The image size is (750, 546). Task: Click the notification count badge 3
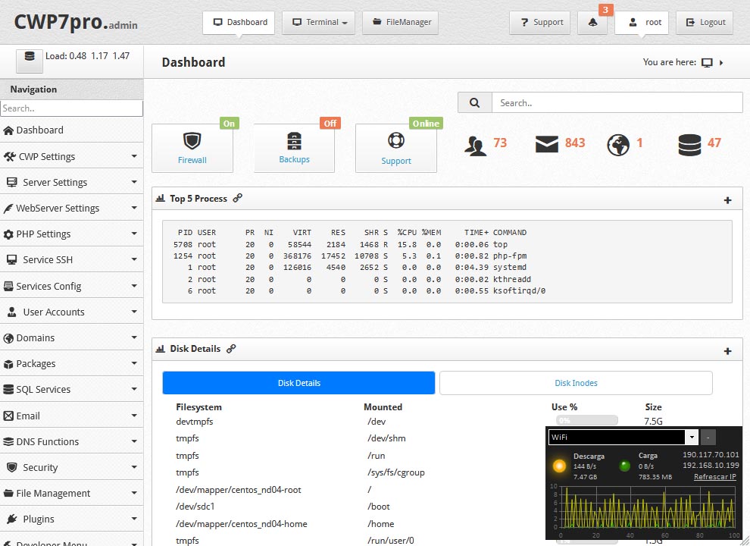click(605, 10)
